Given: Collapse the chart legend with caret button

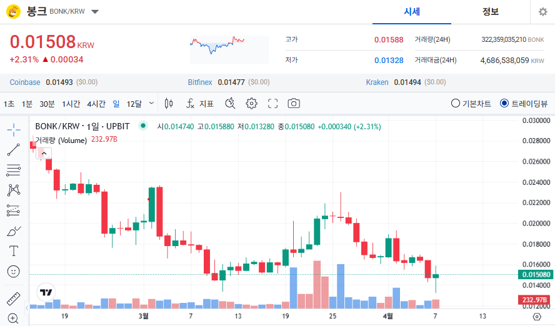Looking at the screenshot, I should pyautogui.click(x=44, y=154).
